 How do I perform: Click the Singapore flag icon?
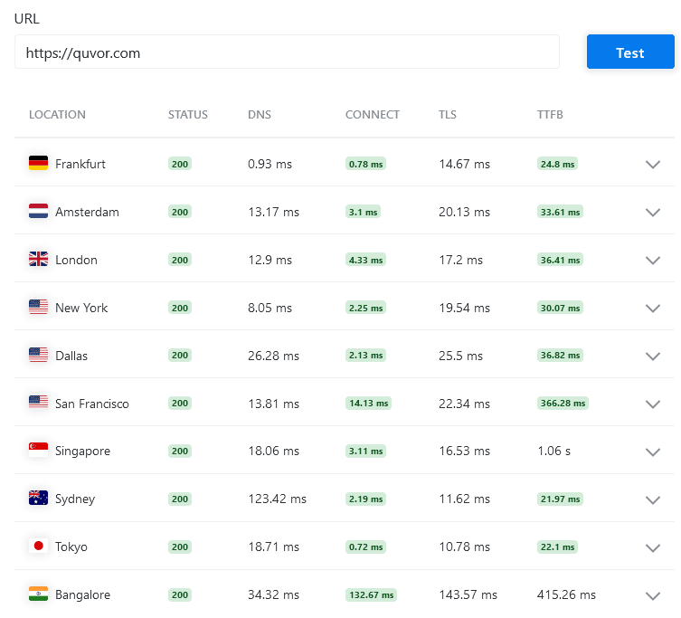tap(38, 450)
